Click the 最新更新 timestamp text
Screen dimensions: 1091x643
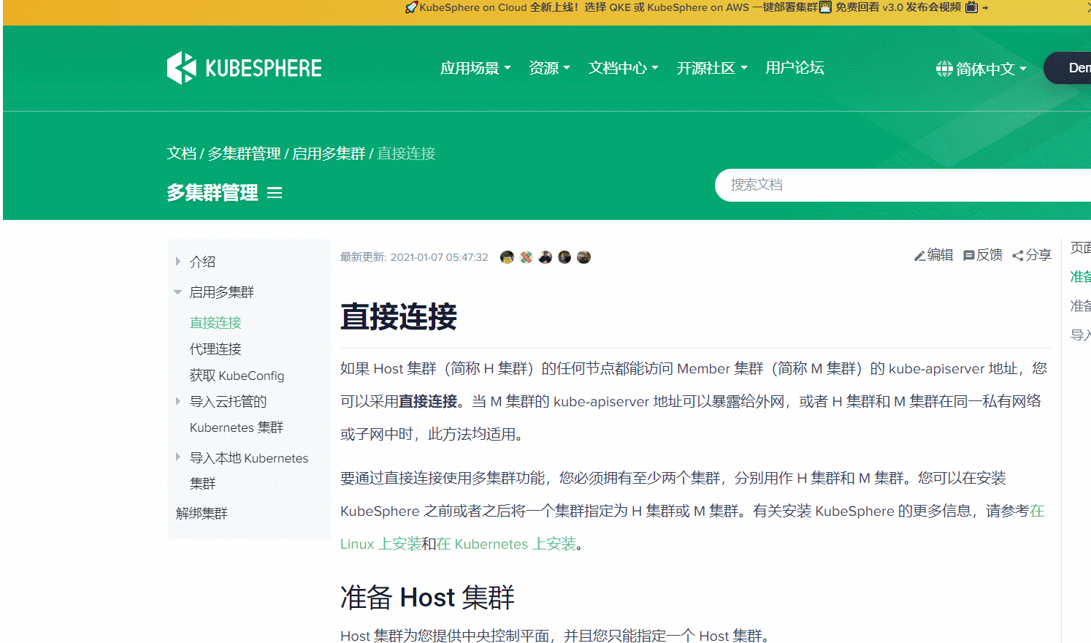click(x=414, y=257)
